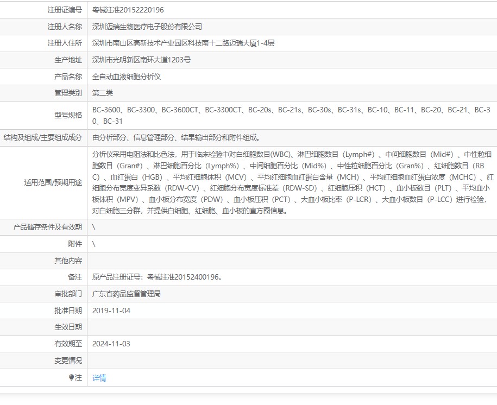Select the 产品储存条件及有效期 label
Screen dimensions: 497x405
48,227
